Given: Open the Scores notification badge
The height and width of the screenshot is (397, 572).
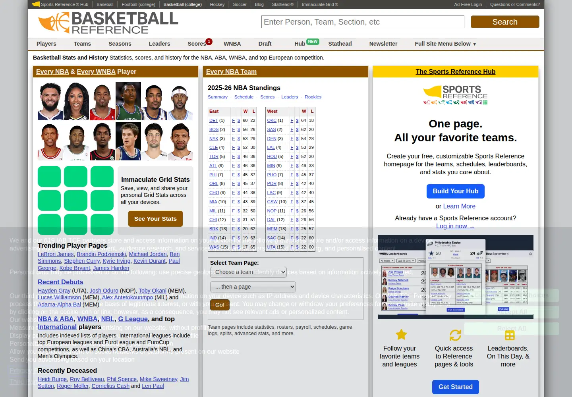Looking at the screenshot, I should [x=209, y=41].
